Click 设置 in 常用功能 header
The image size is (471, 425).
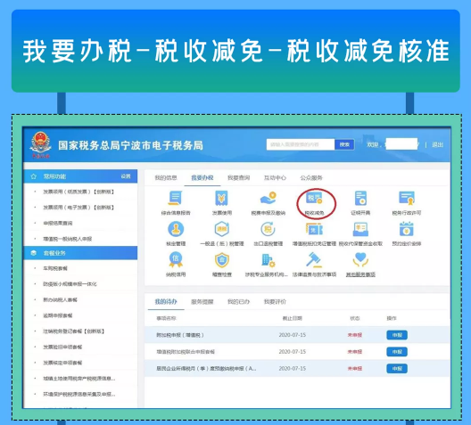point(126,176)
